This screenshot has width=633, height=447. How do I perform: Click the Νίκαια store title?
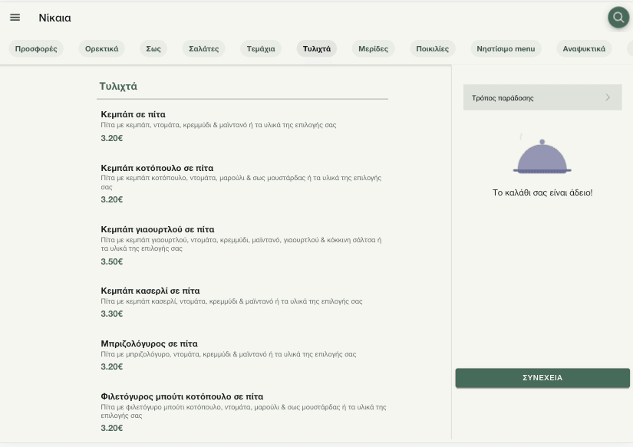click(55, 18)
